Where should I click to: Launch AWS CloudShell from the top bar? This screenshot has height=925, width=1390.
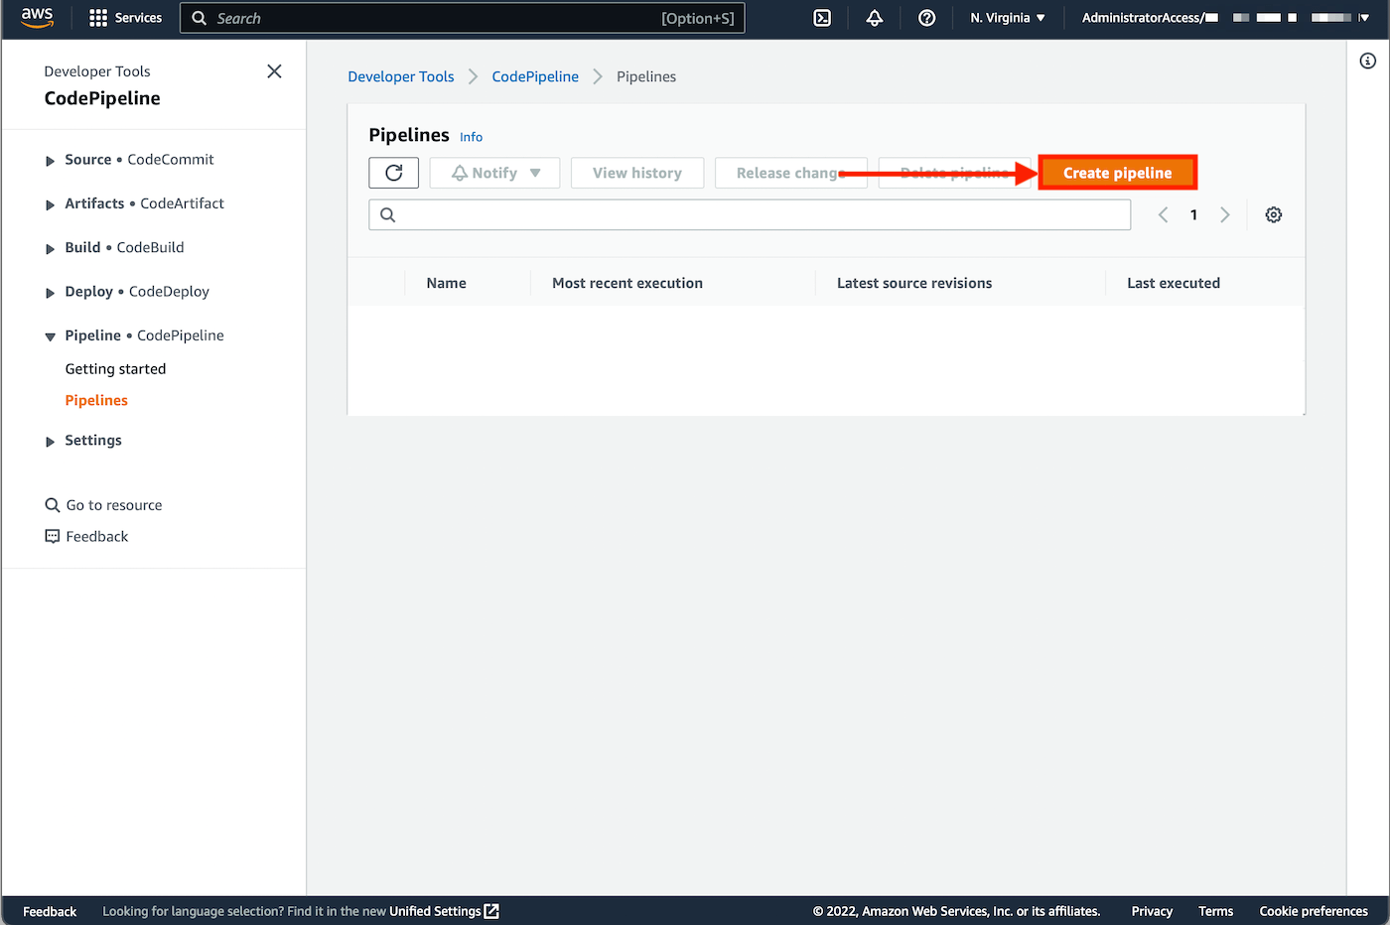822,17
